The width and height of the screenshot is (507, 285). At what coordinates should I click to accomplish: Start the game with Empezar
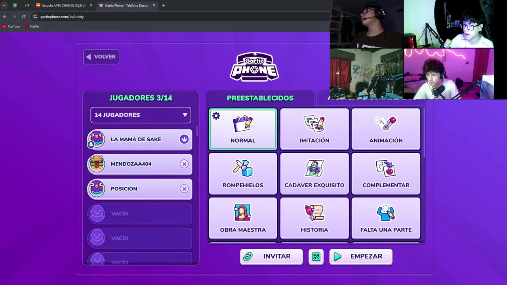(x=361, y=256)
